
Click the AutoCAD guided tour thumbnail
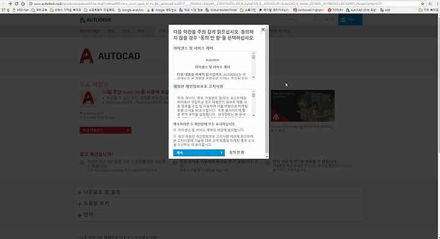pyautogui.click(x=302, y=105)
